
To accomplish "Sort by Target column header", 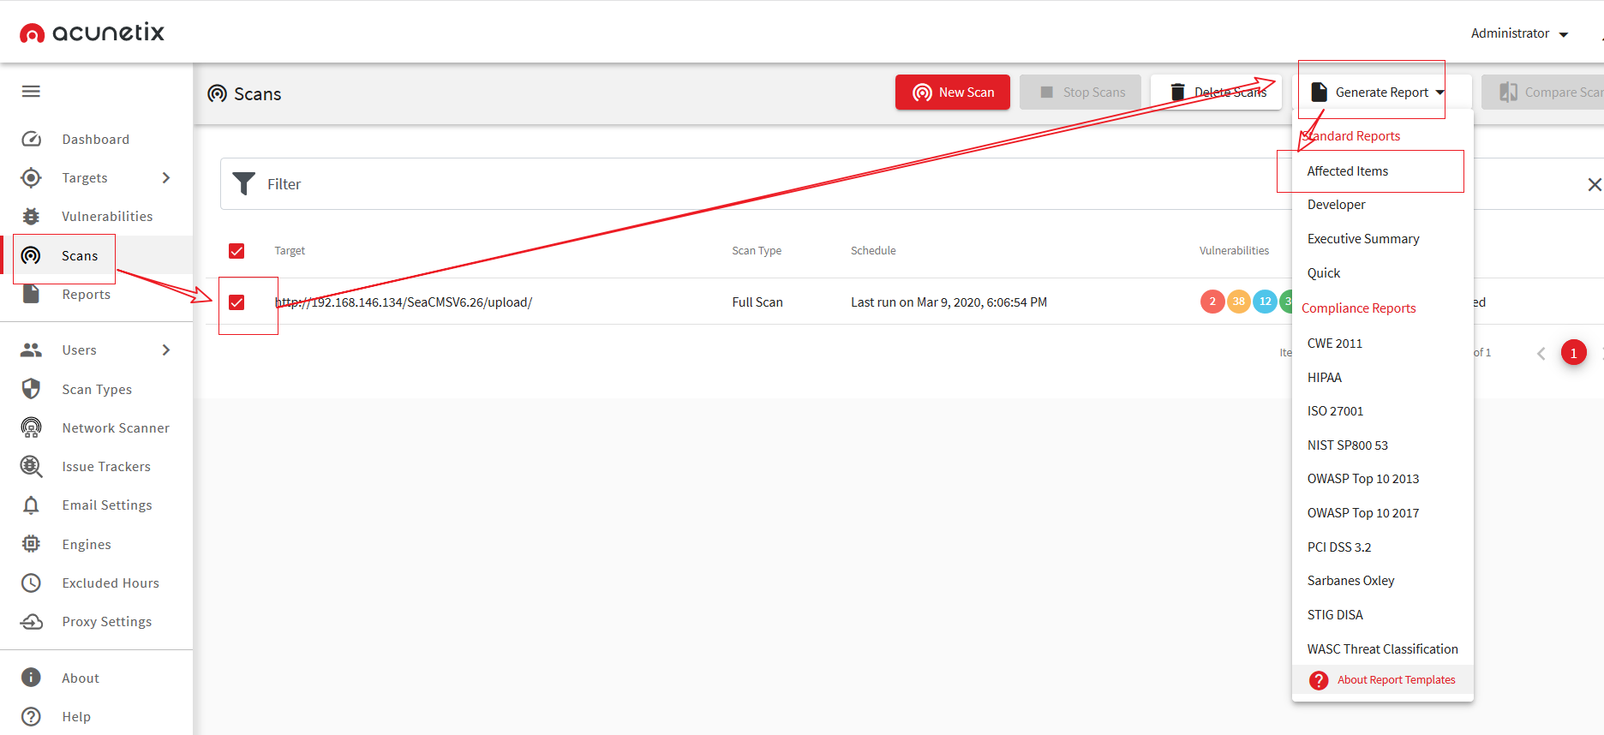I will [290, 251].
